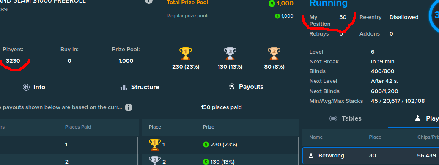Image resolution: width=439 pixels, height=165 pixels.
Task: Click silver trophy in payout row 2
Action: [154, 161]
